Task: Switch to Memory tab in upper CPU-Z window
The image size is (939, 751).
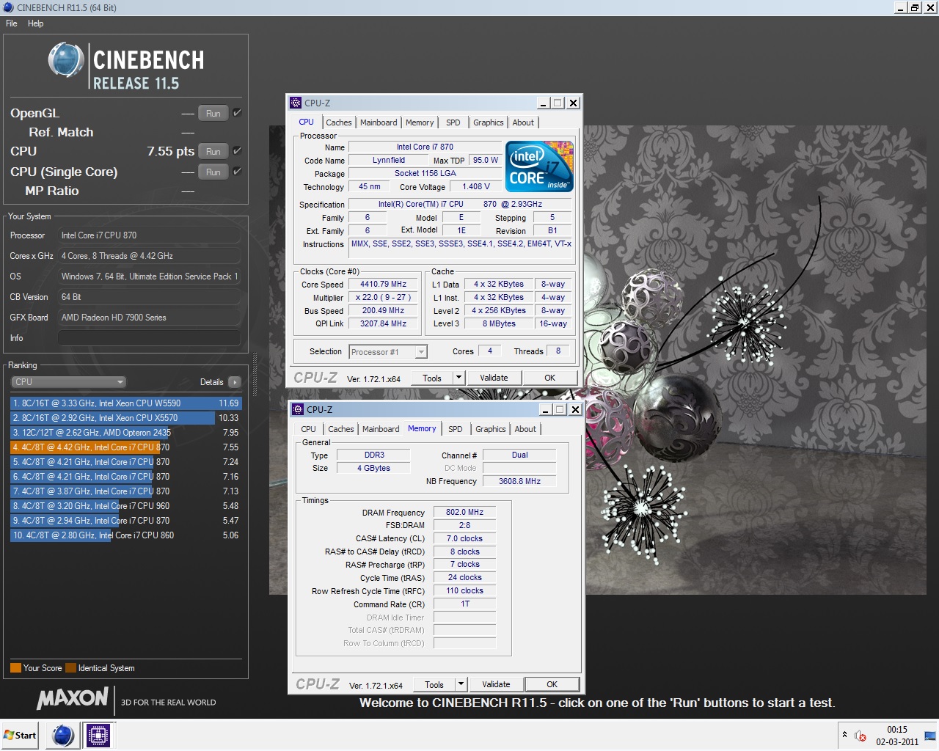Action: (x=420, y=122)
